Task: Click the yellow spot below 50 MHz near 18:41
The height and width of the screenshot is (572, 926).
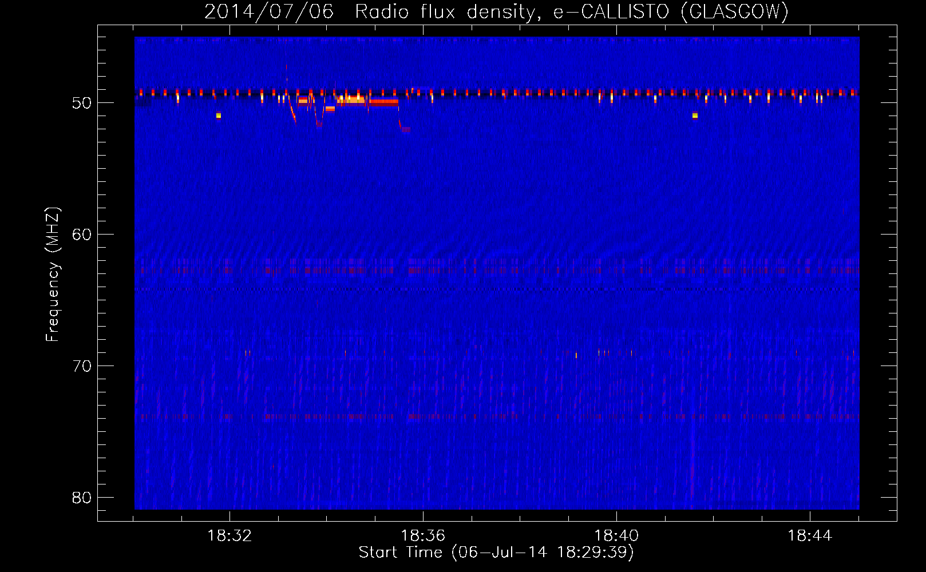Action: click(695, 116)
